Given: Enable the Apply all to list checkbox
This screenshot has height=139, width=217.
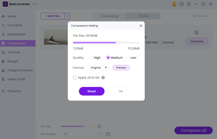Looking at the screenshot, I should (x=75, y=77).
